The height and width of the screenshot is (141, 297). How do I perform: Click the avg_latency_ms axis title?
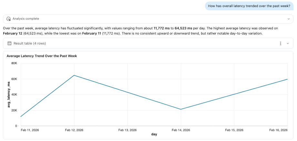[x=9, y=95]
